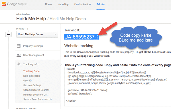Click the Property Settings panel icon
Viewport: 171px width, 109px height.
[19, 46]
